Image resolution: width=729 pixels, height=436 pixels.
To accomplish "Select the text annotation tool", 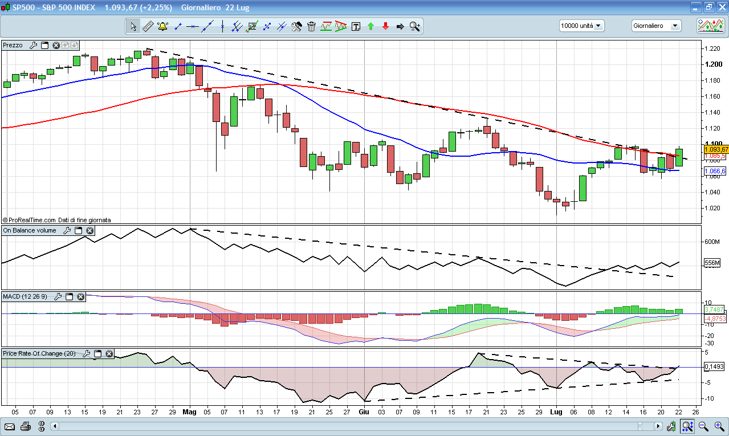I will tap(356, 26).
